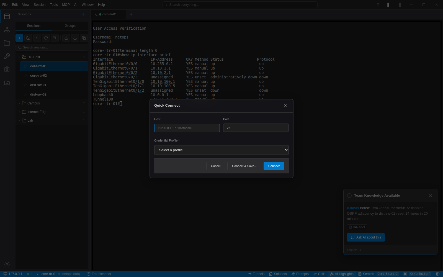
Task: Open the MOP menu
Action: coord(66,5)
